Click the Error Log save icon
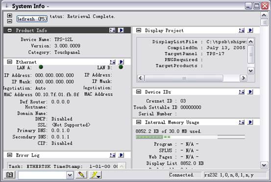The height and width of the screenshot is (182, 271). click(113, 155)
